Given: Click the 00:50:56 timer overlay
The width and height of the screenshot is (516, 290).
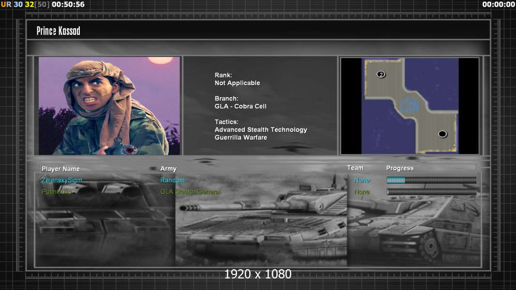Looking at the screenshot, I should [68, 5].
